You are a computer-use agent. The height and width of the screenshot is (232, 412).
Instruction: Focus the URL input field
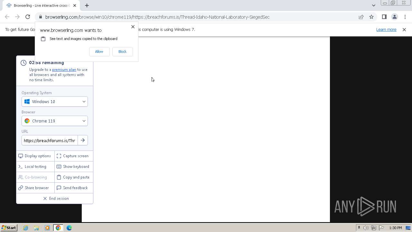50,140
